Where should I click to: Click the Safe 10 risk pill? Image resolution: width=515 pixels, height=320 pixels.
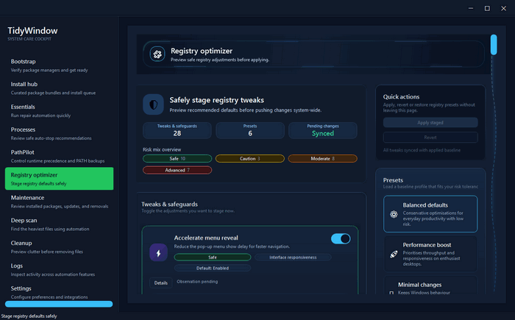click(177, 159)
